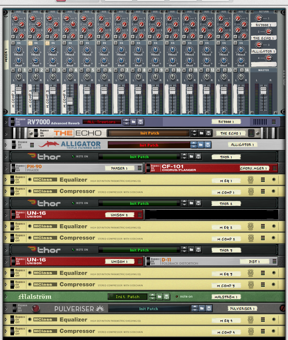Expand the M COMP 1 compressor
Screen dimensions: 288x340
pyautogui.click(x=6, y=192)
